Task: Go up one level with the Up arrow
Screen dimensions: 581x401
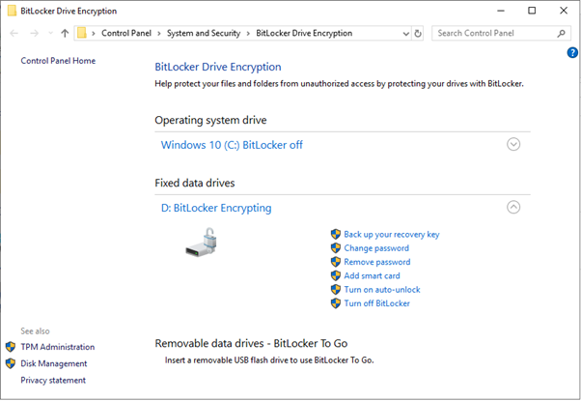Action: coord(65,34)
